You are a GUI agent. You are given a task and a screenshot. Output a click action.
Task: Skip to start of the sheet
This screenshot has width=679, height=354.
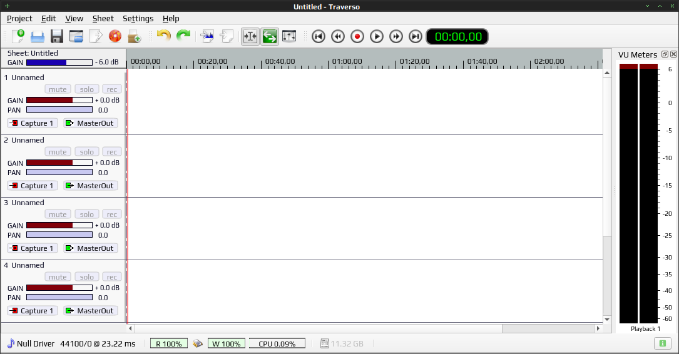[319, 36]
